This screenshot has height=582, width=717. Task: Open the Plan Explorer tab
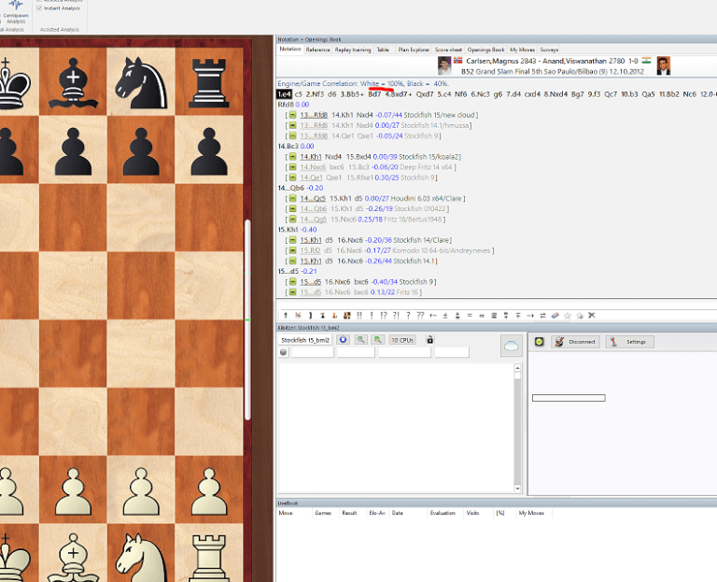point(414,50)
